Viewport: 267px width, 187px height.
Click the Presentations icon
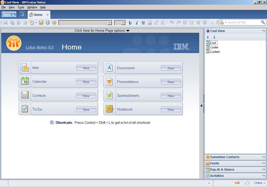[110, 81]
